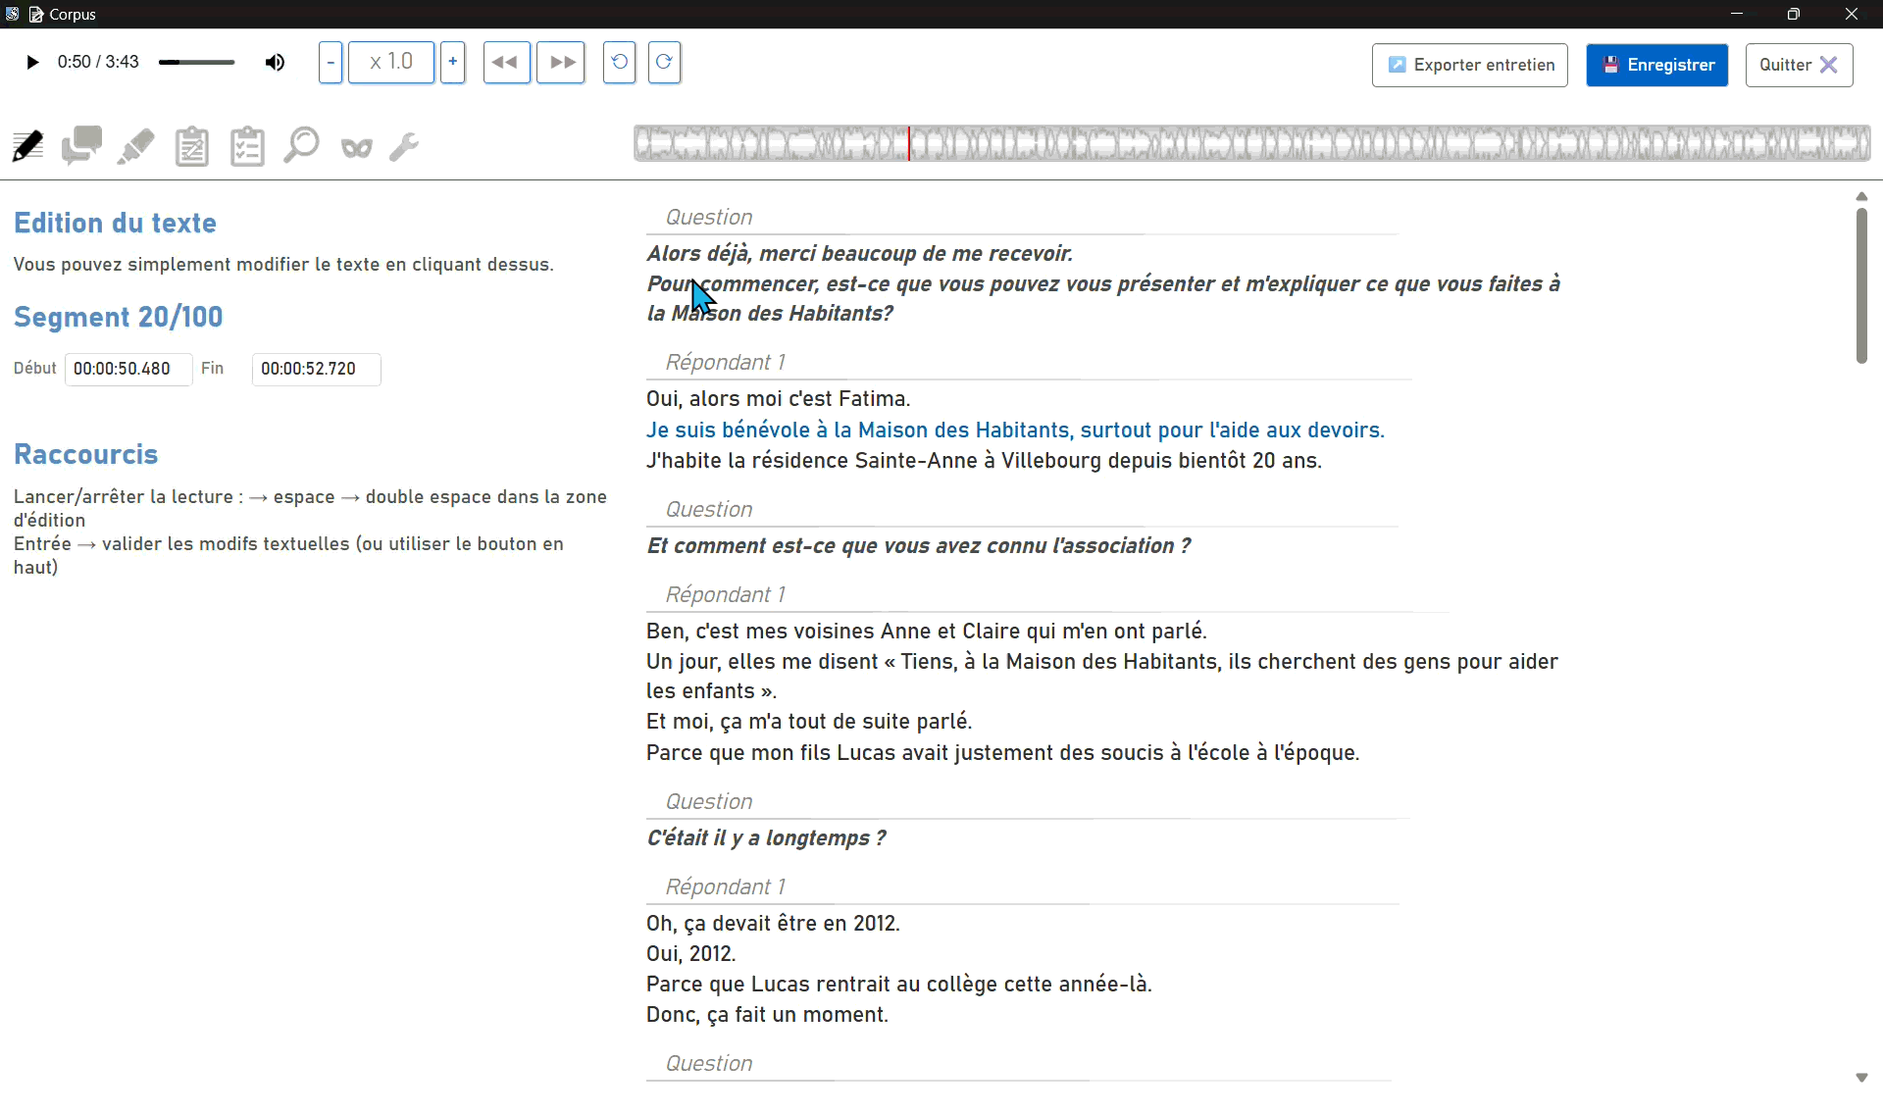Screen dimensions: 1883x1114
Task: Click question 'C'était il y a longtemps ?'
Action: [x=766, y=838]
